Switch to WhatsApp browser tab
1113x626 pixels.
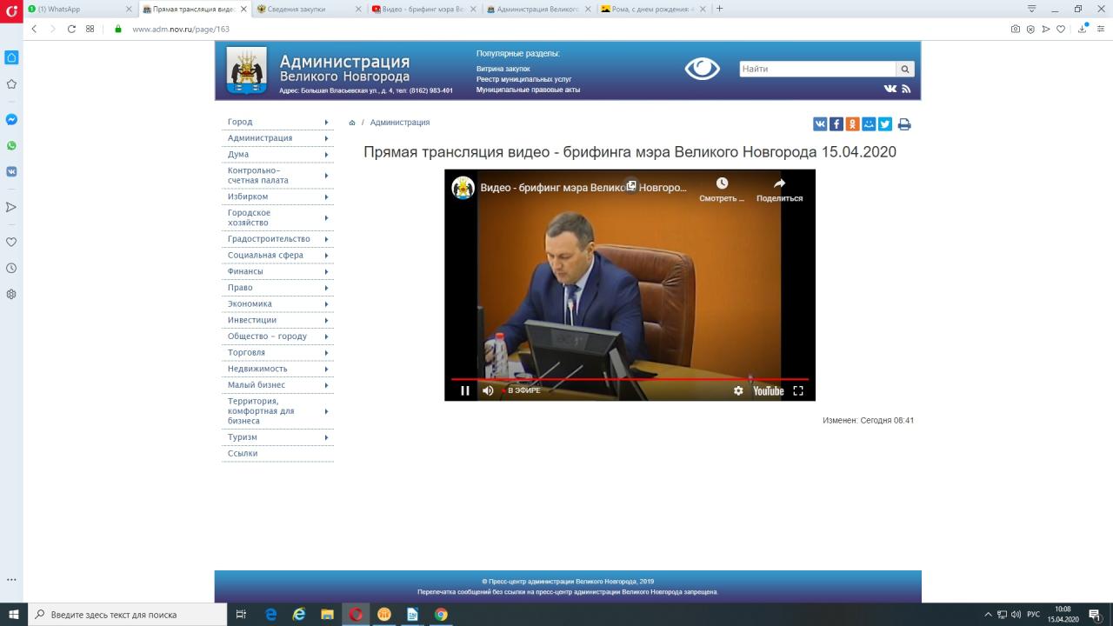tap(80, 9)
